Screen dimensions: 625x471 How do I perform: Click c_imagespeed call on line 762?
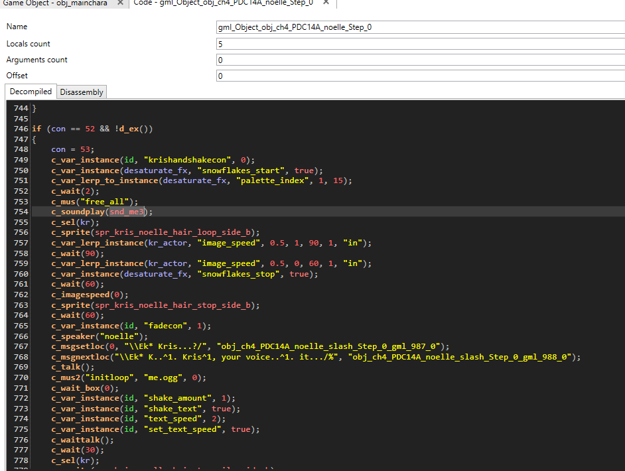pos(90,295)
